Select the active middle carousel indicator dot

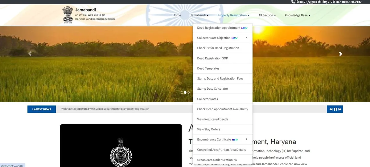pos(185,92)
